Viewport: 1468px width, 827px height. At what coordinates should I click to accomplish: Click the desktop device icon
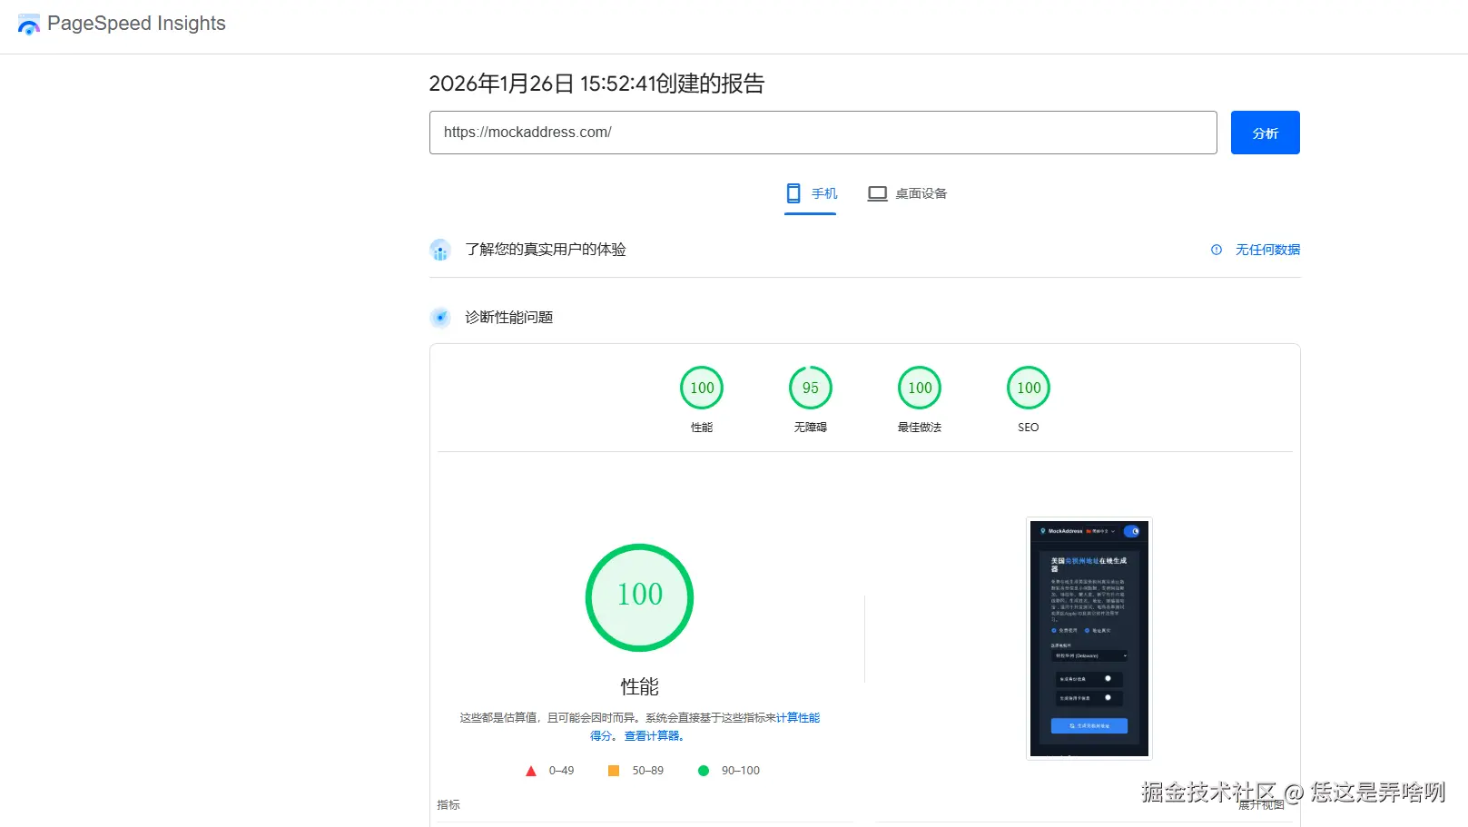[x=877, y=192]
